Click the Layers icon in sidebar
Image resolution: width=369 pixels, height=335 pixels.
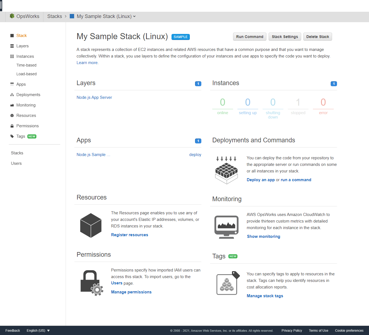tap(12, 46)
